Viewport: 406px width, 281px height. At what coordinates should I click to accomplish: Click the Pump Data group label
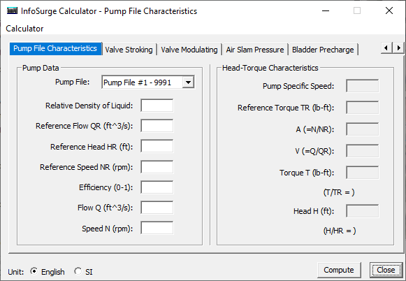41,68
